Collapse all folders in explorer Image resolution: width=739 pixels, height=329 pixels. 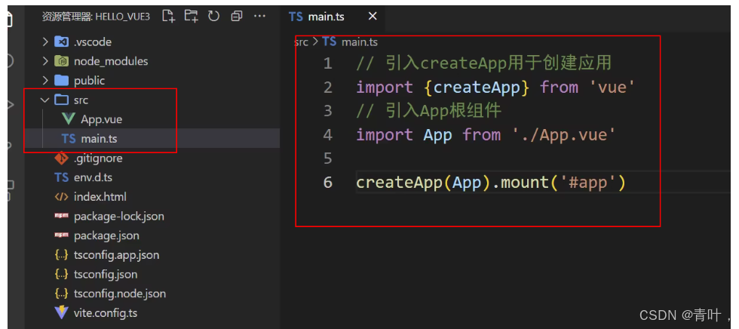coord(237,17)
